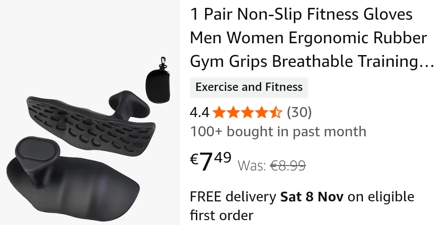This screenshot has width=443, height=225.
Task: Click the €7.49 current price
Action: coord(211,161)
